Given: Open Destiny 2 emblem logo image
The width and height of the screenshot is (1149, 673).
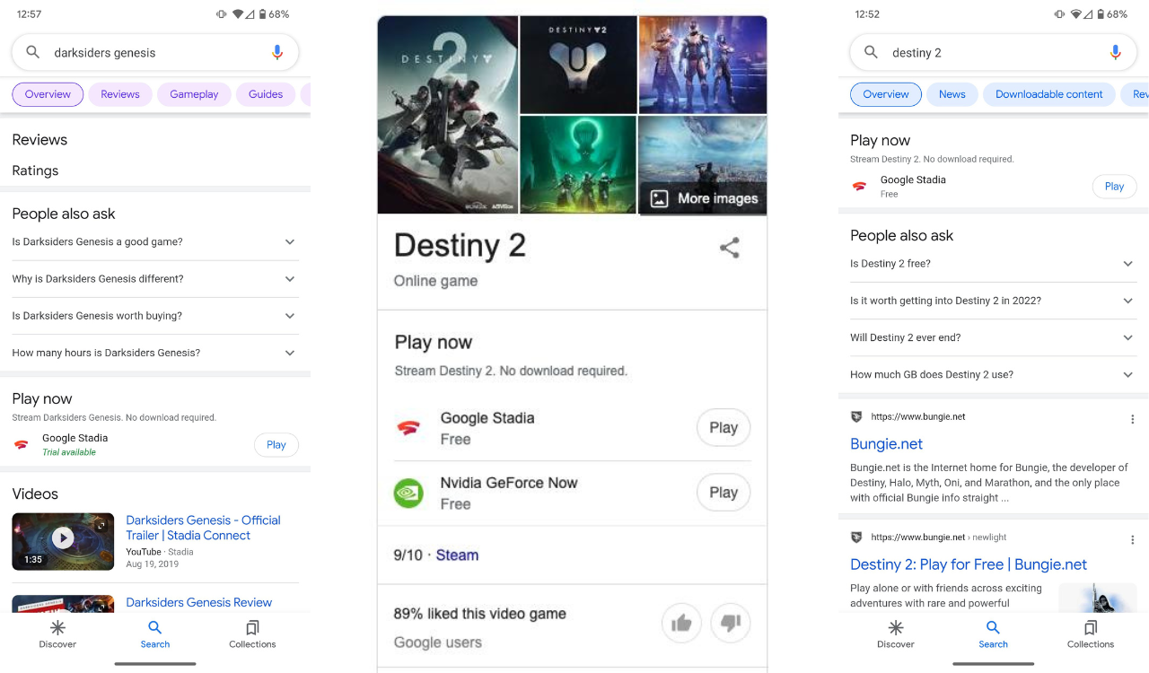Looking at the screenshot, I should pyautogui.click(x=578, y=65).
